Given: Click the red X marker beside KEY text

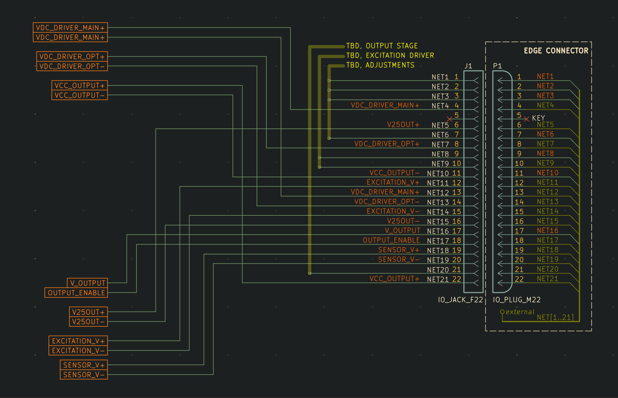Looking at the screenshot, I should click(x=526, y=119).
